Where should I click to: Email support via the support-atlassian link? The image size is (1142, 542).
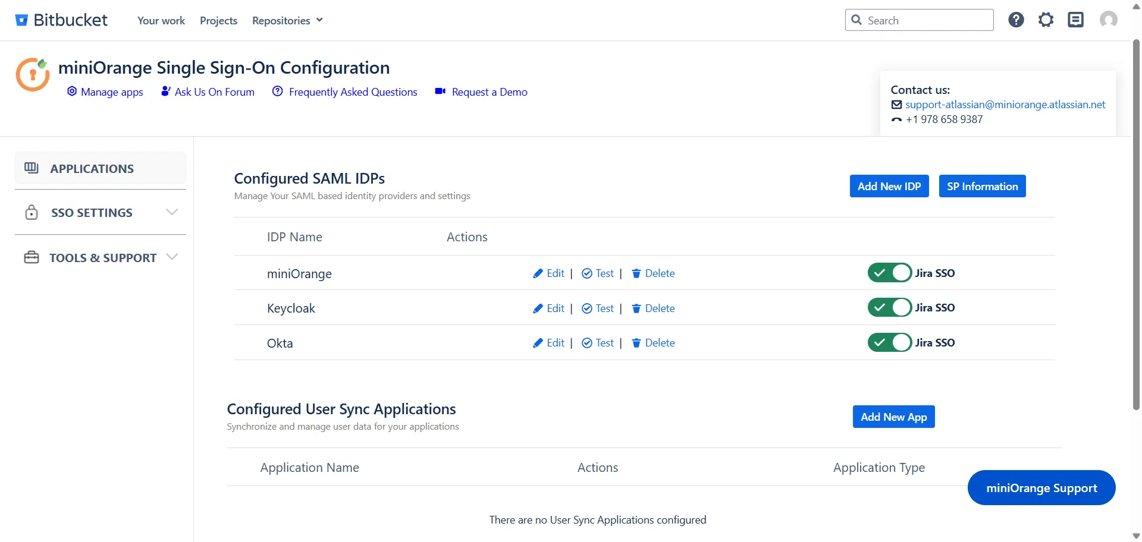pos(1005,104)
